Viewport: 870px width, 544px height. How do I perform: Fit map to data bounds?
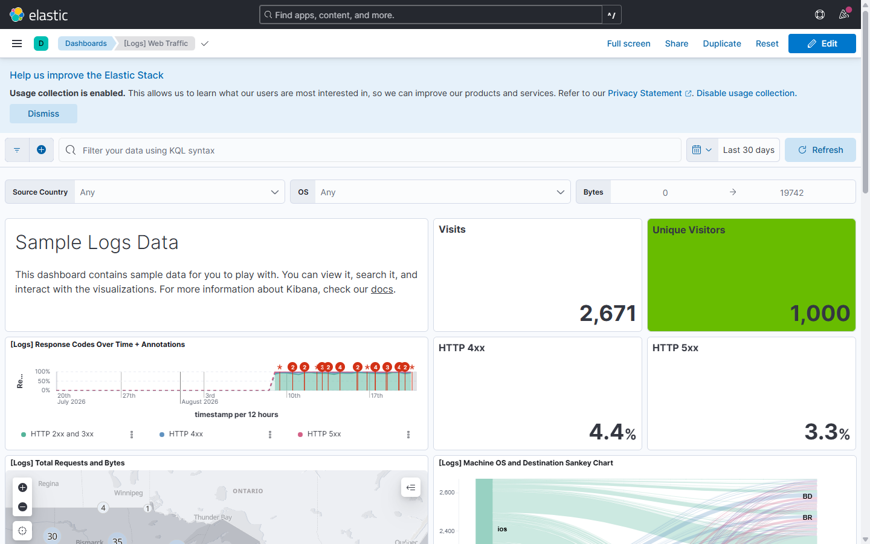(x=22, y=531)
